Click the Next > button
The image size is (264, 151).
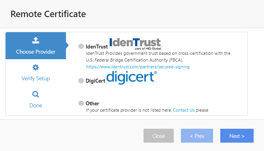(237, 136)
